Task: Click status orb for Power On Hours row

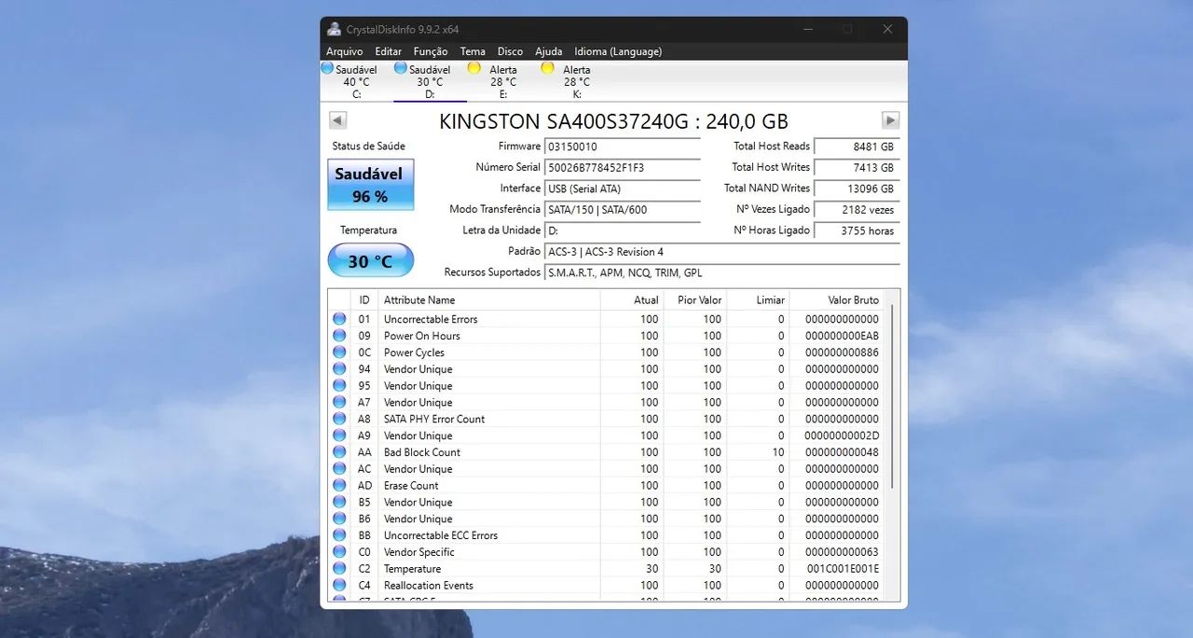Action: 339,336
